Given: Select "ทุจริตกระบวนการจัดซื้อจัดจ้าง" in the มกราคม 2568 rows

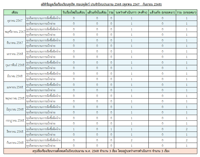Looking at the screenshot, I should (43, 51).
